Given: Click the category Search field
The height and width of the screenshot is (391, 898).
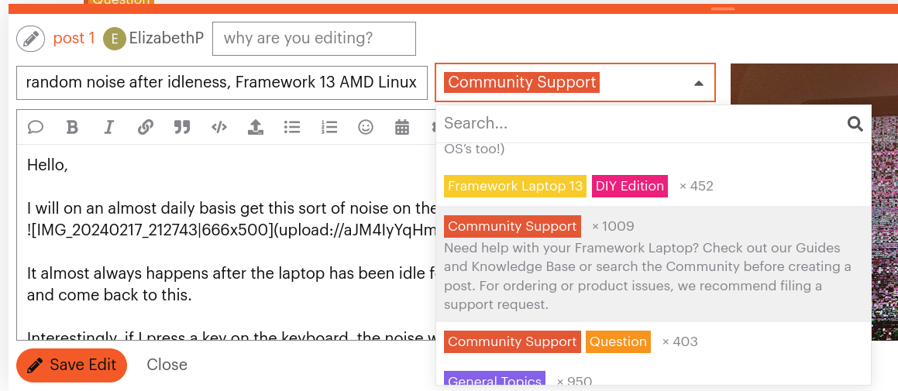Looking at the screenshot, I should coord(642,123).
